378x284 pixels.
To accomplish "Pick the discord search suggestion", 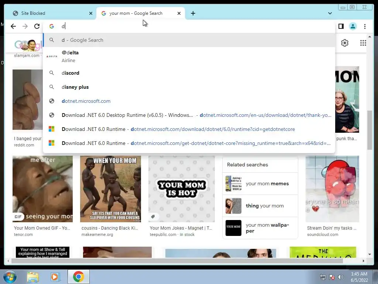I will pos(189,73).
